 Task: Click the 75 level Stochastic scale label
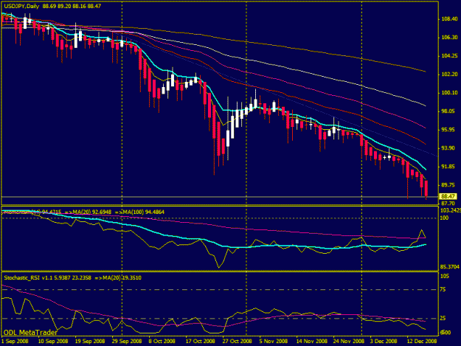(443, 290)
